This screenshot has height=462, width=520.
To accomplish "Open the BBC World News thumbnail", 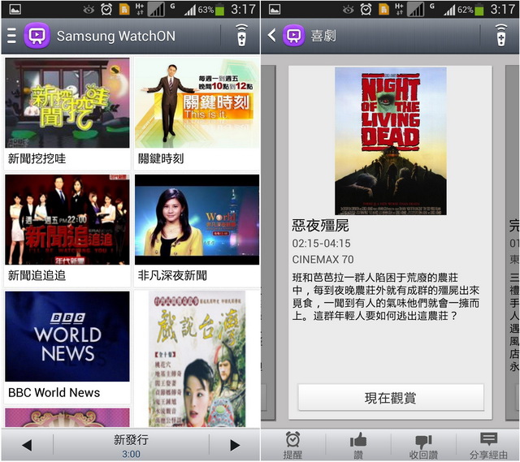I will point(67,336).
